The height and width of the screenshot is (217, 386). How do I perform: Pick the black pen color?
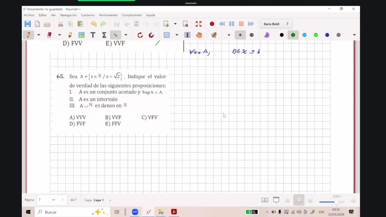(282, 35)
